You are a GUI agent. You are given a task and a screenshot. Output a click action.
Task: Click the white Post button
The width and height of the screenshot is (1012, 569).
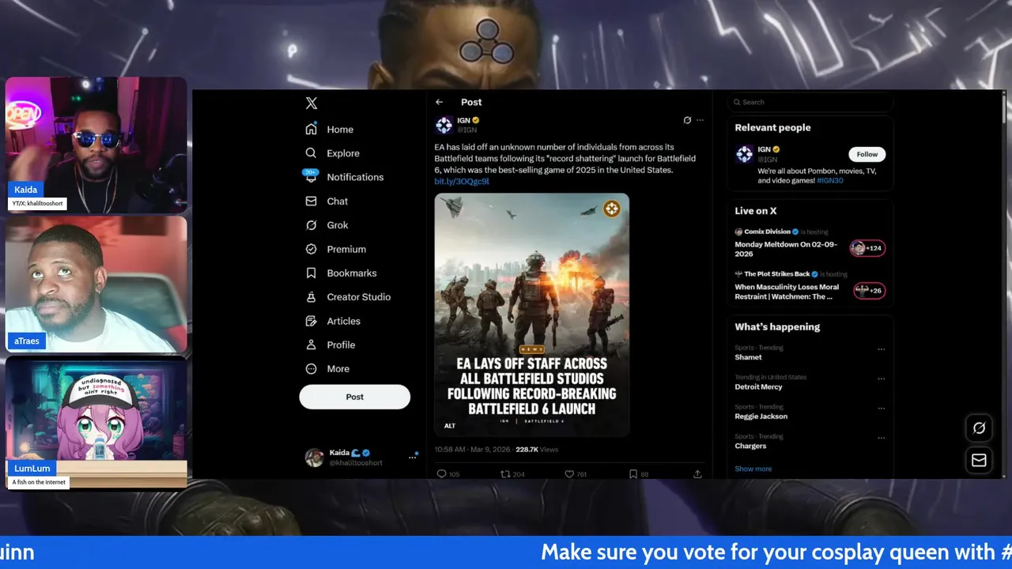354,397
